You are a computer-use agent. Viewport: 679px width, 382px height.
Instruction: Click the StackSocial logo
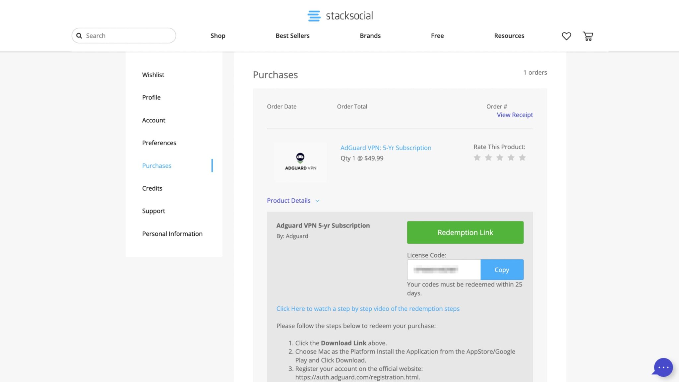(340, 16)
